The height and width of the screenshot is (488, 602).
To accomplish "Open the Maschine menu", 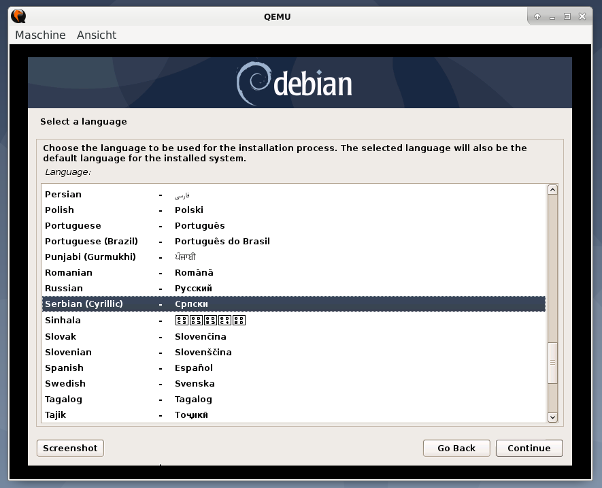I will point(40,35).
